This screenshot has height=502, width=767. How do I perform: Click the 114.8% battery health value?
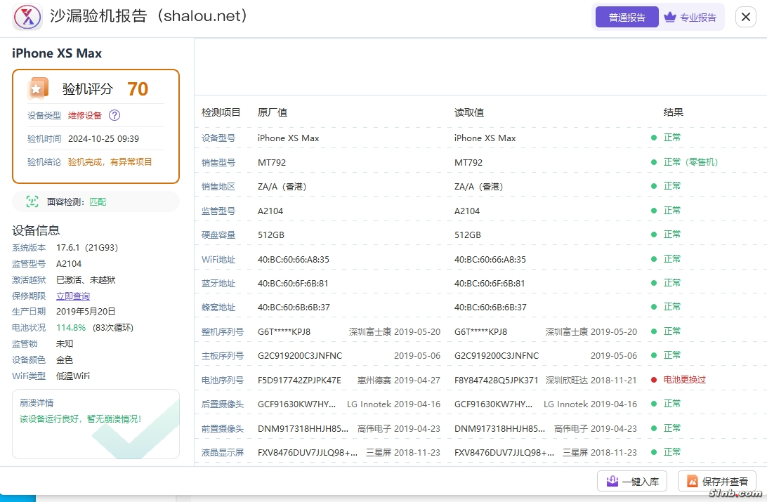pyautogui.click(x=71, y=328)
